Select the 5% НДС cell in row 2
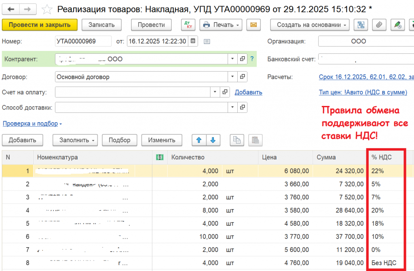The image size is (414, 271). (x=386, y=184)
